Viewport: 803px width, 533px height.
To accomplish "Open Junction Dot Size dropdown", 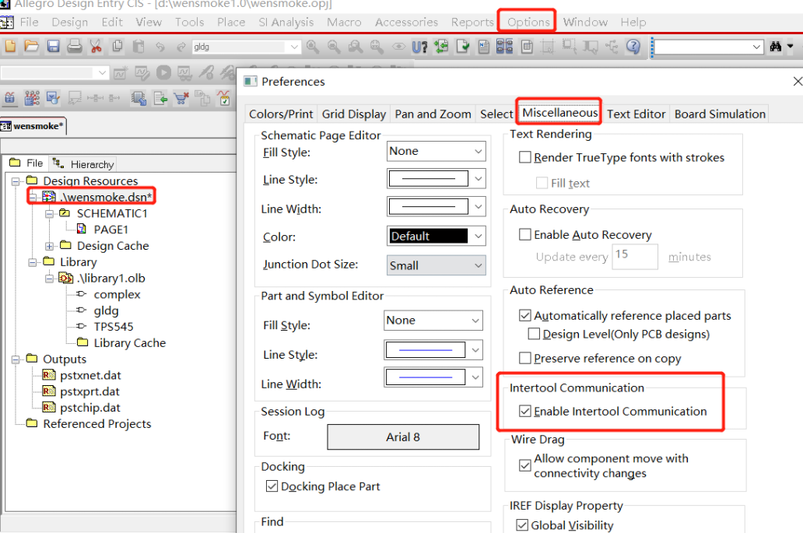I will point(436,265).
